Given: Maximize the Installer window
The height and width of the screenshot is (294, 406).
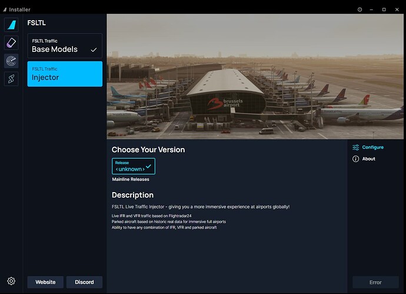Looking at the screenshot, I should (384, 9).
